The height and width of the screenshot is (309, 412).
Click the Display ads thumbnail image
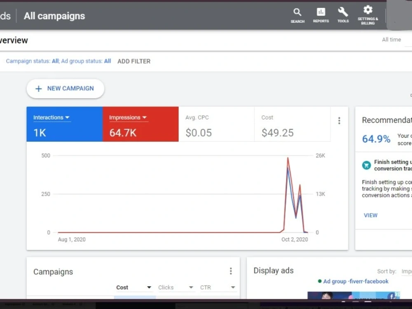[x=353, y=295]
